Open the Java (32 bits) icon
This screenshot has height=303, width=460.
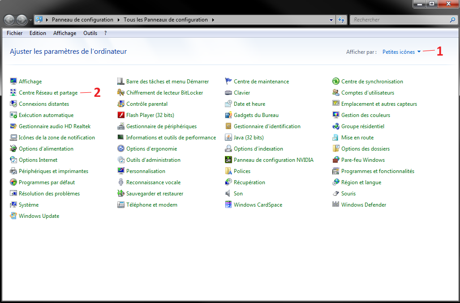click(228, 138)
